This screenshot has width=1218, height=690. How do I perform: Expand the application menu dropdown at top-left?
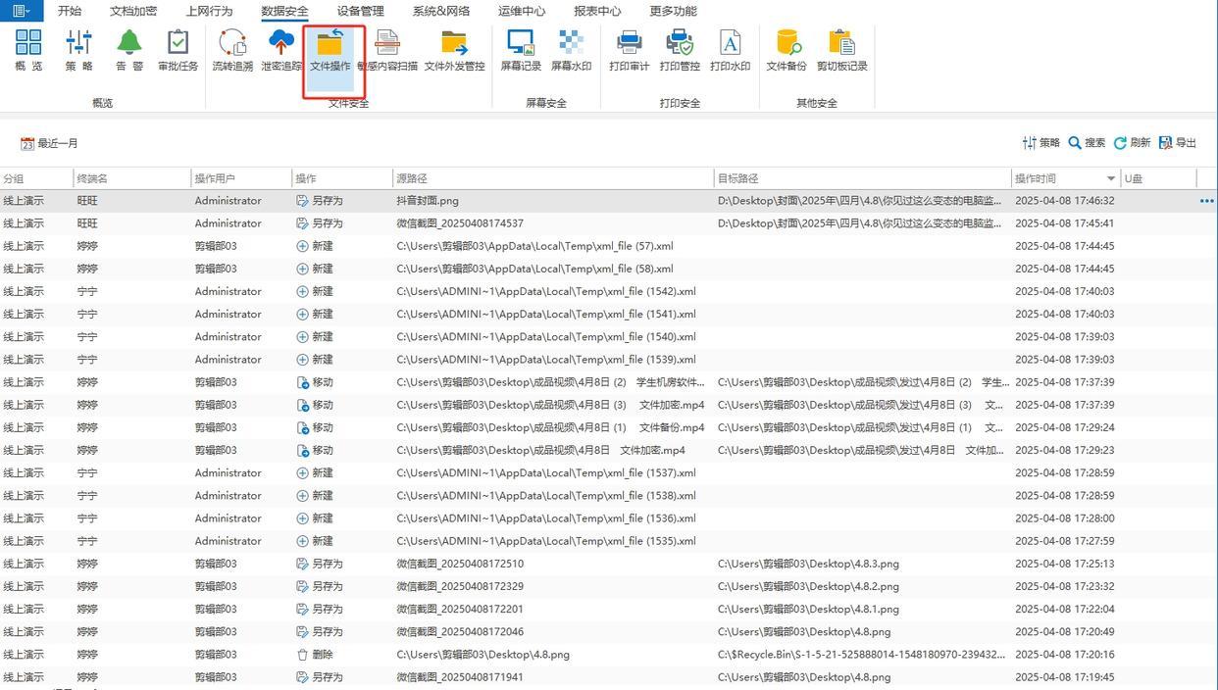coord(21,11)
